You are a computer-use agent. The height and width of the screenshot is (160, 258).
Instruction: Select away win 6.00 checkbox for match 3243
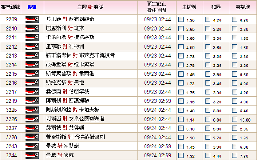[234, 146]
